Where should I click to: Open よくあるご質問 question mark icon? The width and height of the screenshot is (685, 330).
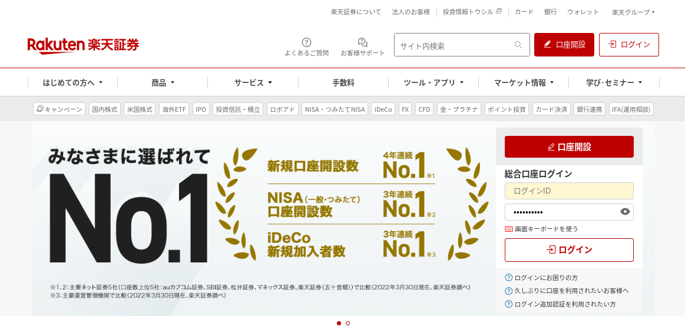(x=306, y=42)
